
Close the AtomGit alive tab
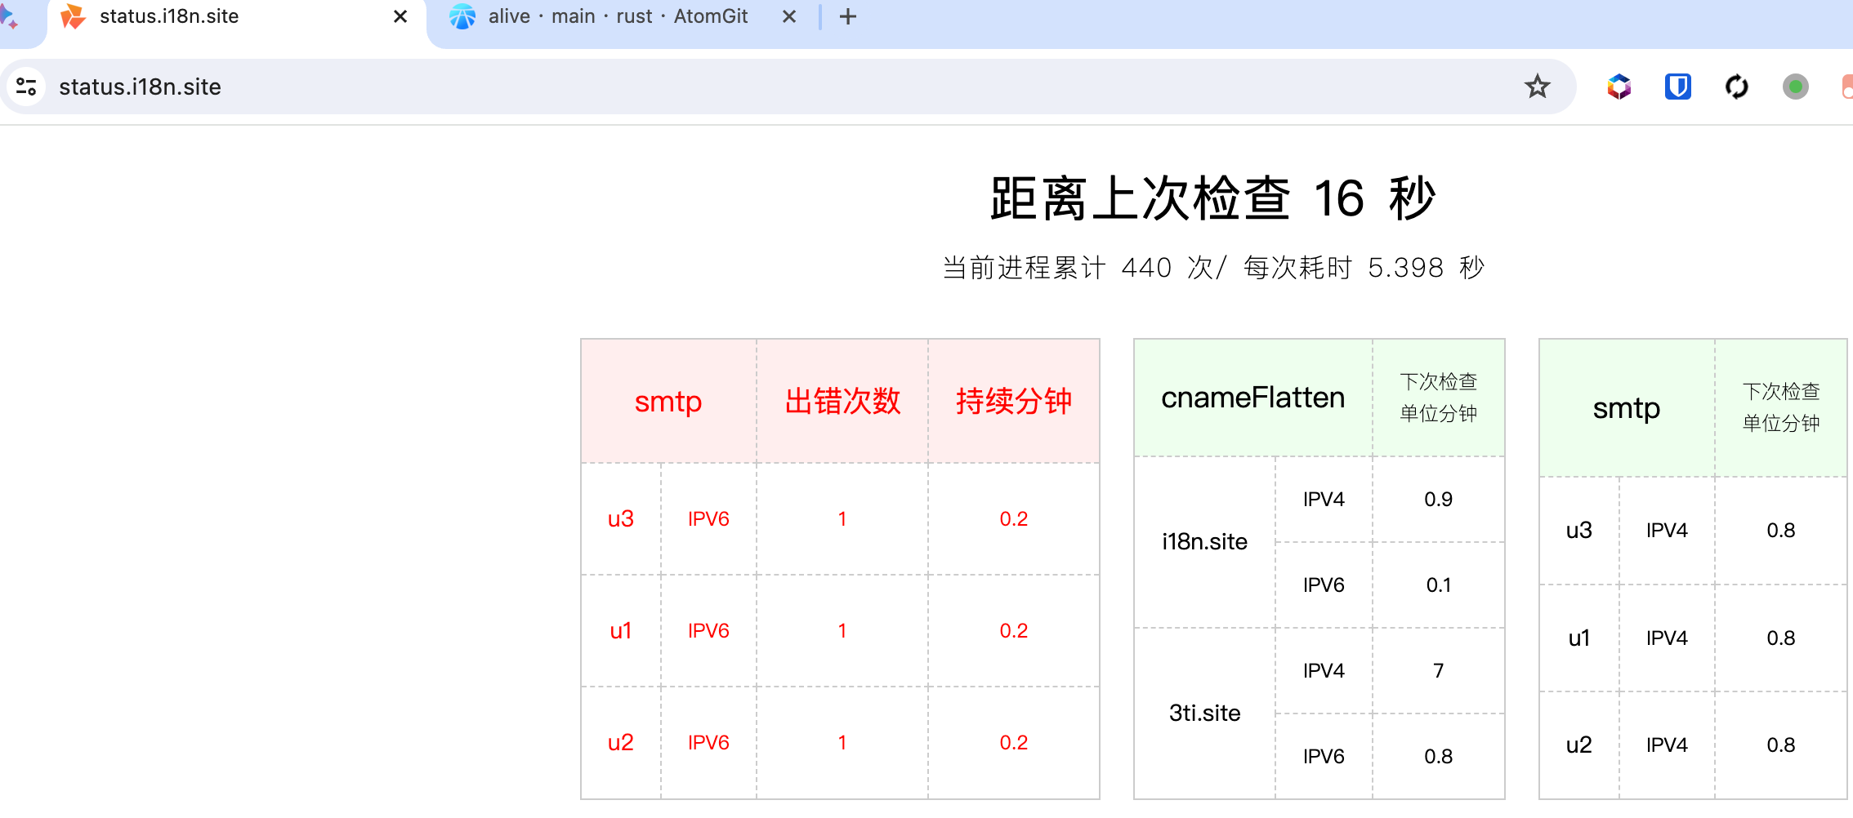(788, 17)
